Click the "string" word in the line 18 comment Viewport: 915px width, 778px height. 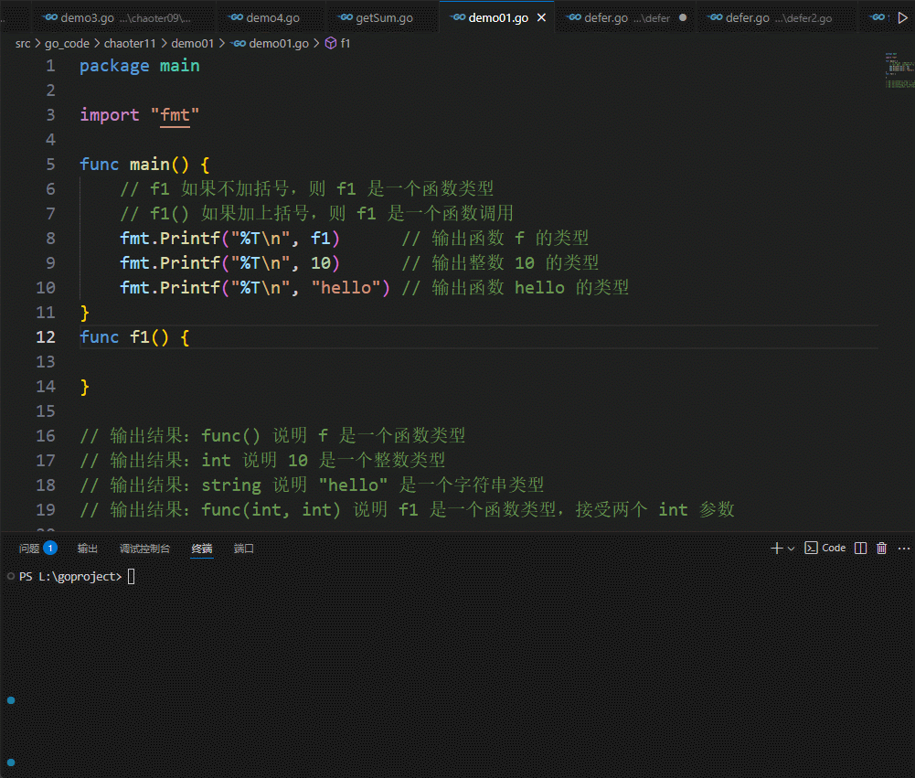coord(231,485)
